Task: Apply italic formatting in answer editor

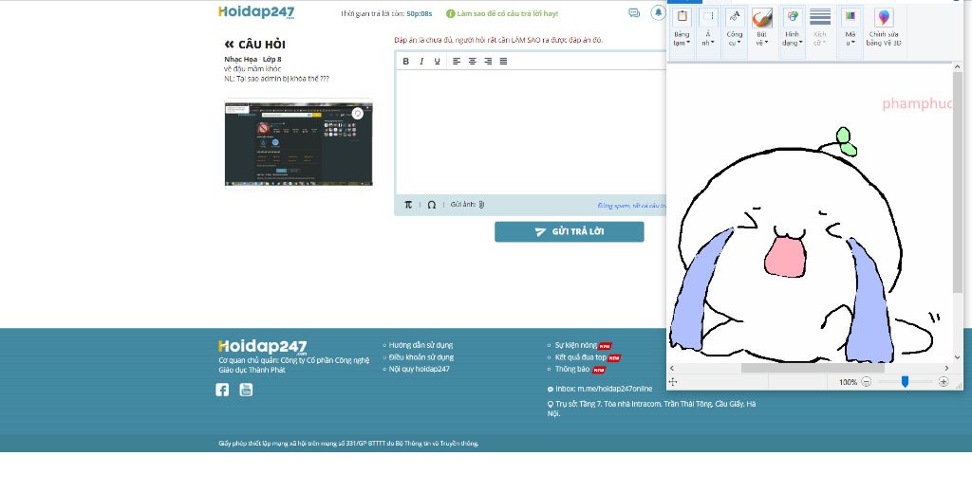Action: (x=421, y=62)
